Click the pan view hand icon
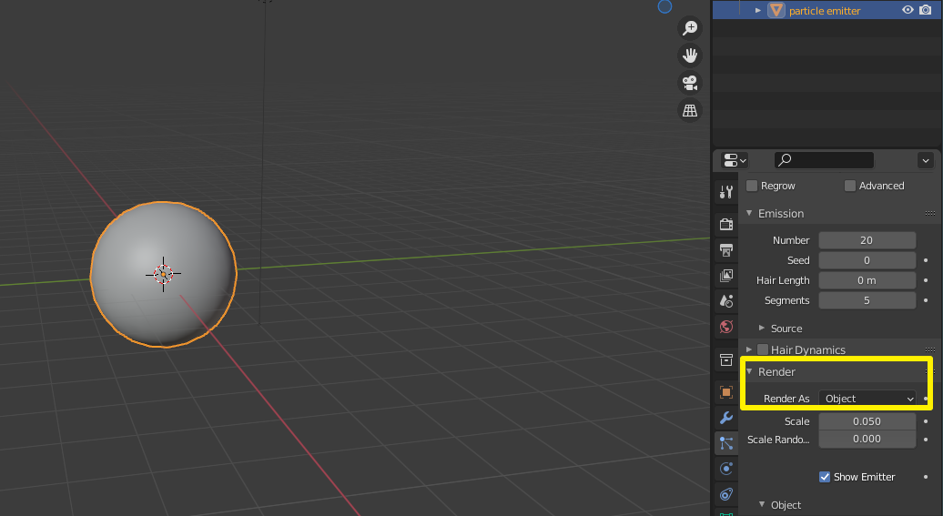This screenshot has height=516, width=943. coord(690,56)
